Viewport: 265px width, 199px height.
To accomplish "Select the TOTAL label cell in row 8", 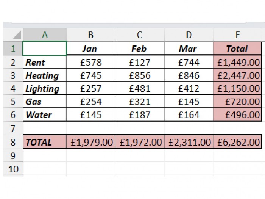I will click(x=45, y=142).
